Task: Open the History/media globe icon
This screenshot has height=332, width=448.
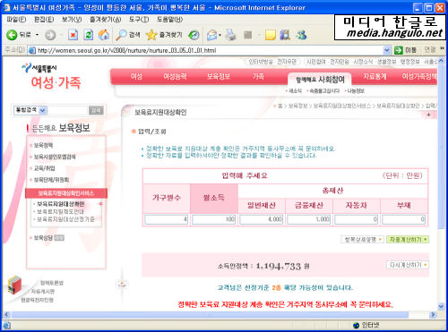Action: coord(194,35)
